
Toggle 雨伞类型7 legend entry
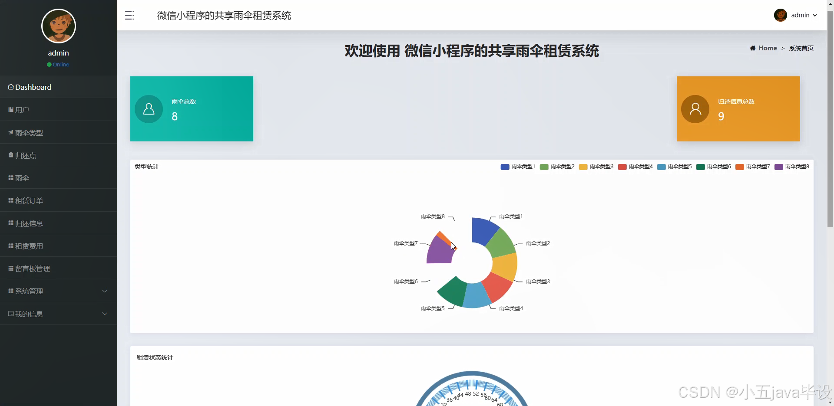coord(752,167)
